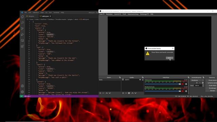Image resolution: width=217 pixels, height=122 pixels.
Task: Pop out the Szenen dock panel
Action: pyautogui.click(x=120, y=78)
